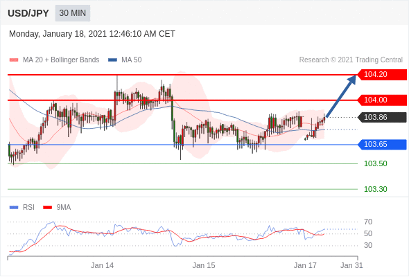409x277 pixels.
Task: Click the blue upward forecast arrow
Action: 341,96
